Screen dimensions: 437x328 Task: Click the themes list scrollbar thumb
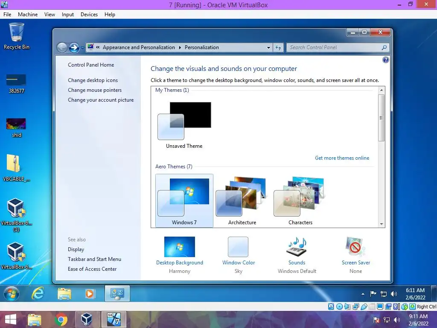click(x=381, y=118)
